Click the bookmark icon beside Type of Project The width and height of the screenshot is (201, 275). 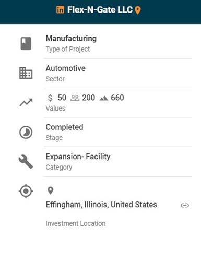click(26, 43)
